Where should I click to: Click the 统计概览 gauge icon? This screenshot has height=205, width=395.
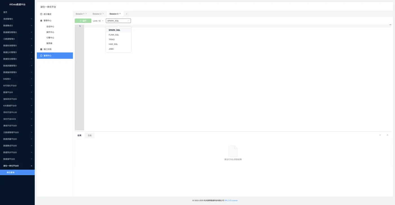[41, 14]
